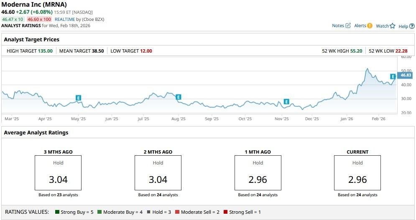Click the Analyst Target Prices heading
The width and height of the screenshot is (416, 220).
pyautogui.click(x=32, y=40)
